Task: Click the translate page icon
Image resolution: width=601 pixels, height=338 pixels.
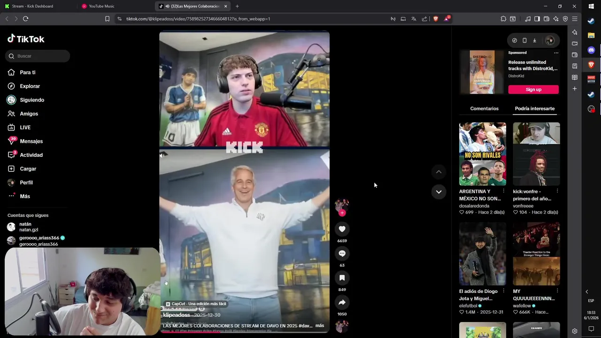Action: (x=414, y=19)
